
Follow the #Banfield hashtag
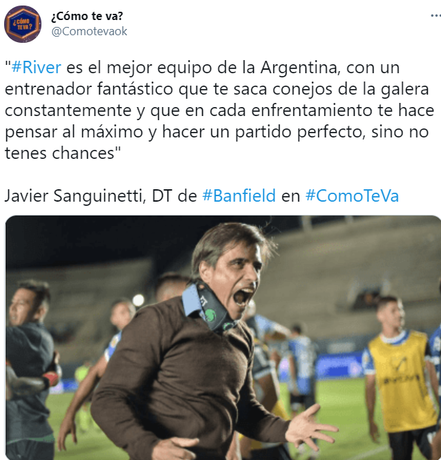click(x=239, y=195)
